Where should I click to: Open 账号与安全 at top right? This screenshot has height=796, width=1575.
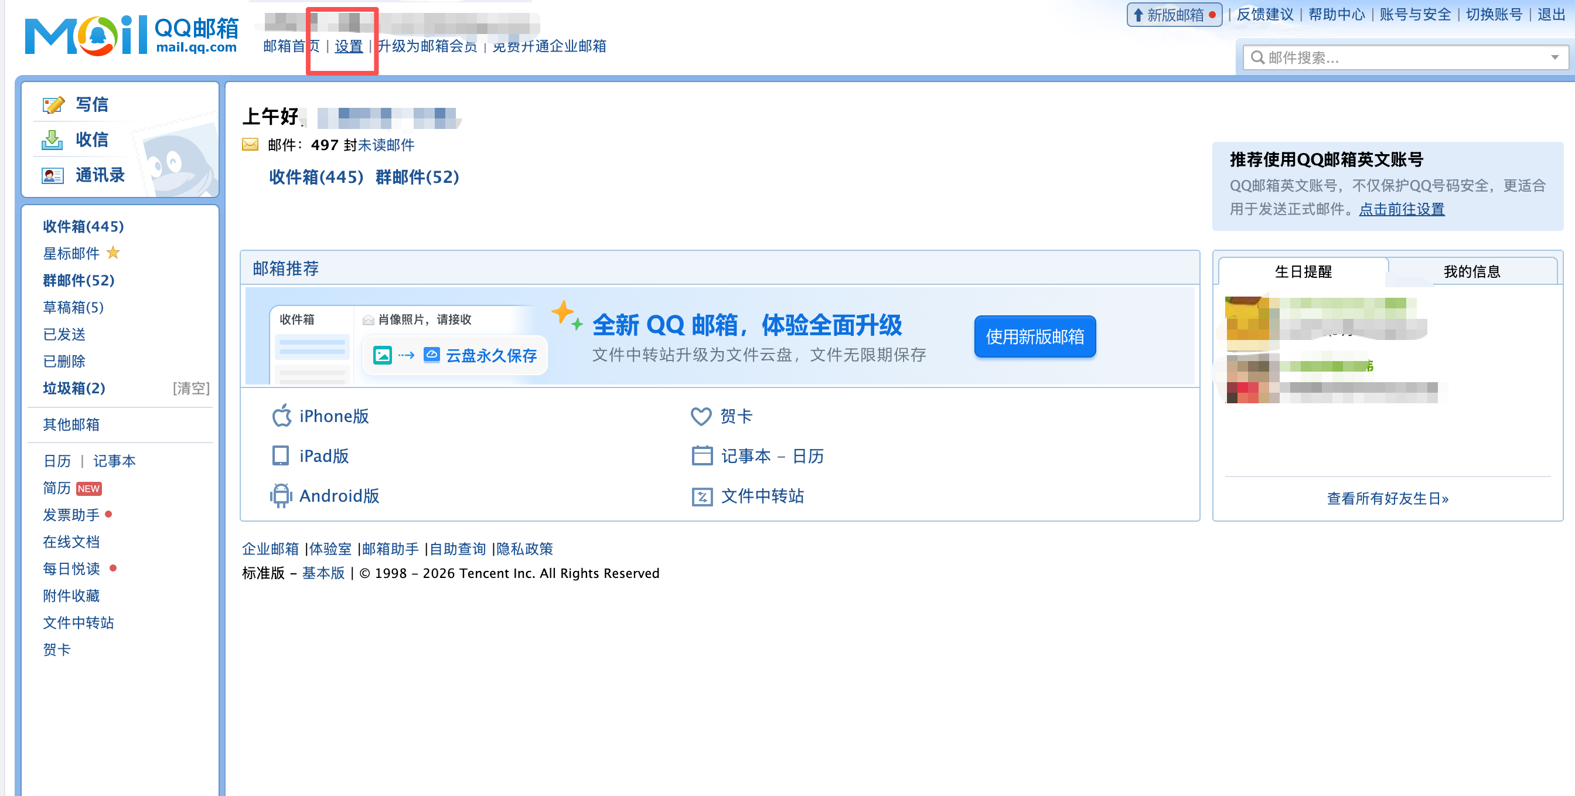(x=1415, y=15)
